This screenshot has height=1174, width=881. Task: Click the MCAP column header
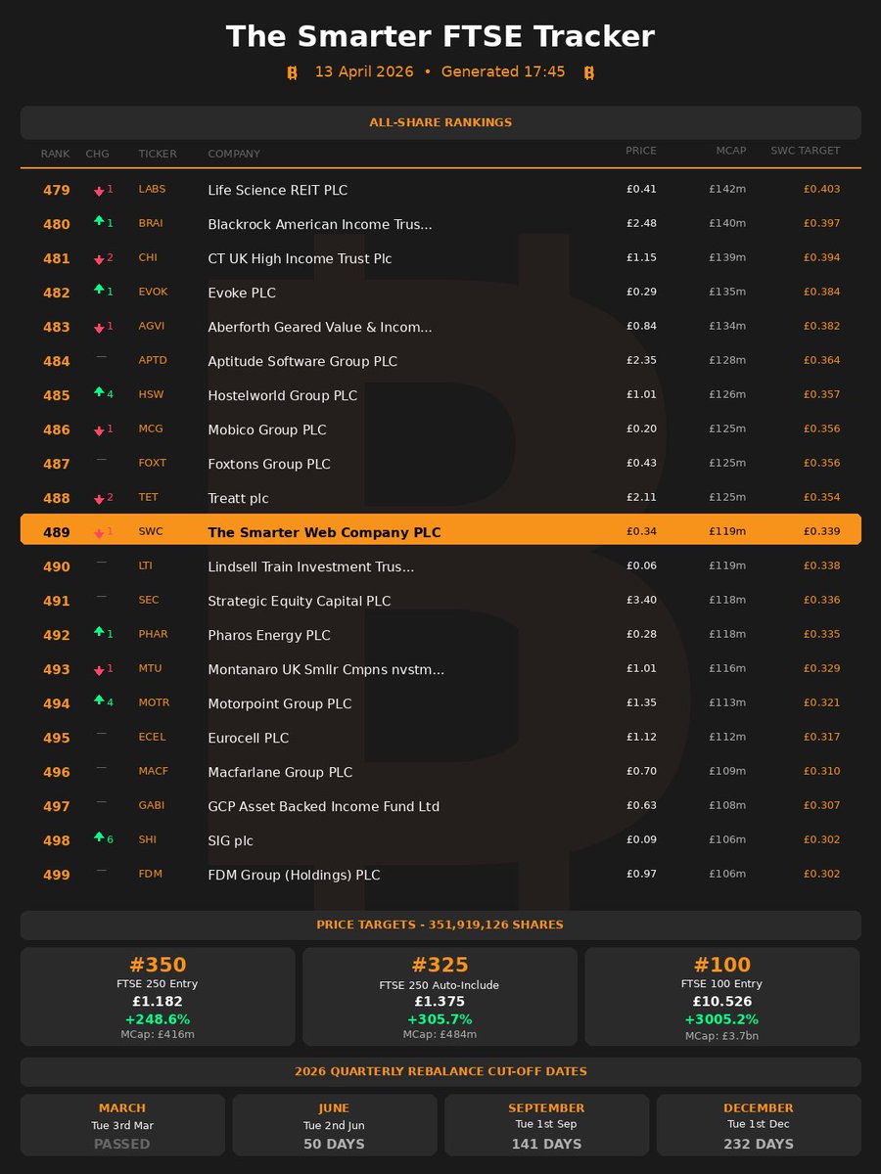click(730, 151)
